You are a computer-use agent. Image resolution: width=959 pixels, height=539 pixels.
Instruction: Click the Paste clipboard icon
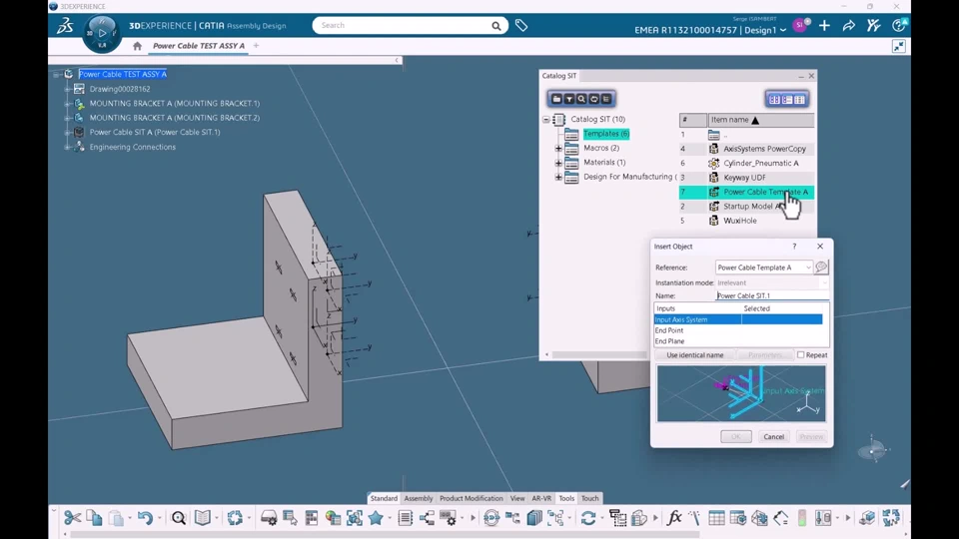pos(116,518)
